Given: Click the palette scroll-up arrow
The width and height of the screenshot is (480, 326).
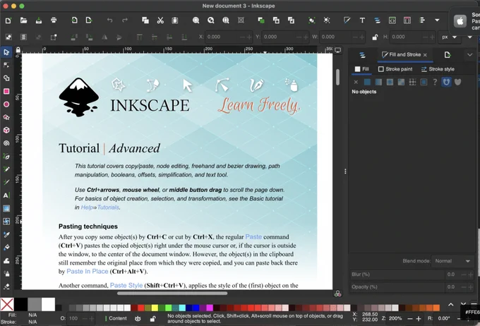Looking at the screenshot, I should [451, 304].
